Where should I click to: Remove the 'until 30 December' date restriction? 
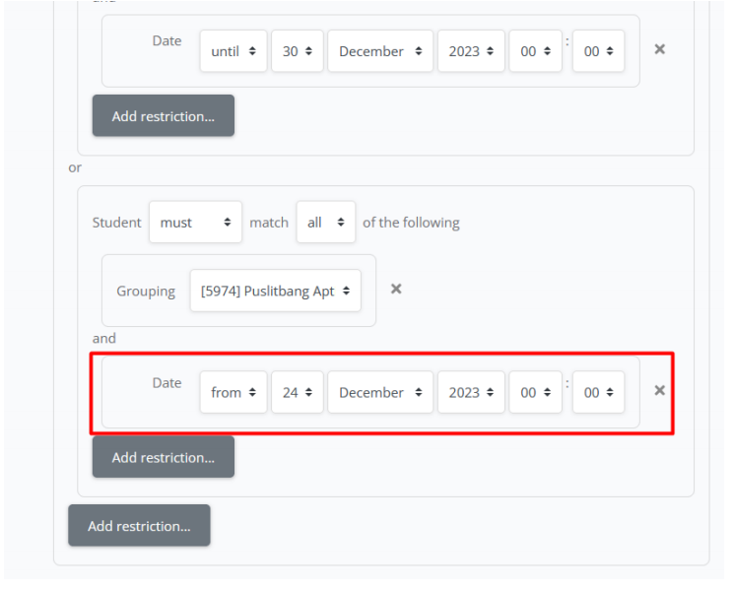[x=659, y=49]
